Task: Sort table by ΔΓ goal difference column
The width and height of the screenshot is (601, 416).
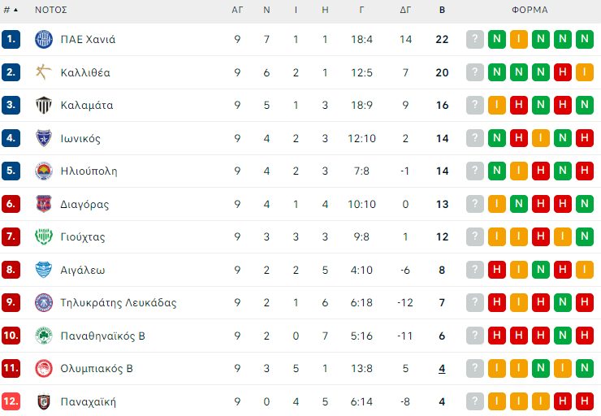Action: pos(406,11)
